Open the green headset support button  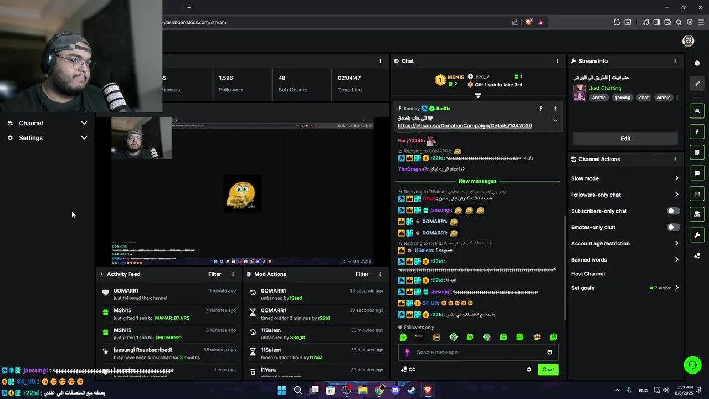(692, 365)
